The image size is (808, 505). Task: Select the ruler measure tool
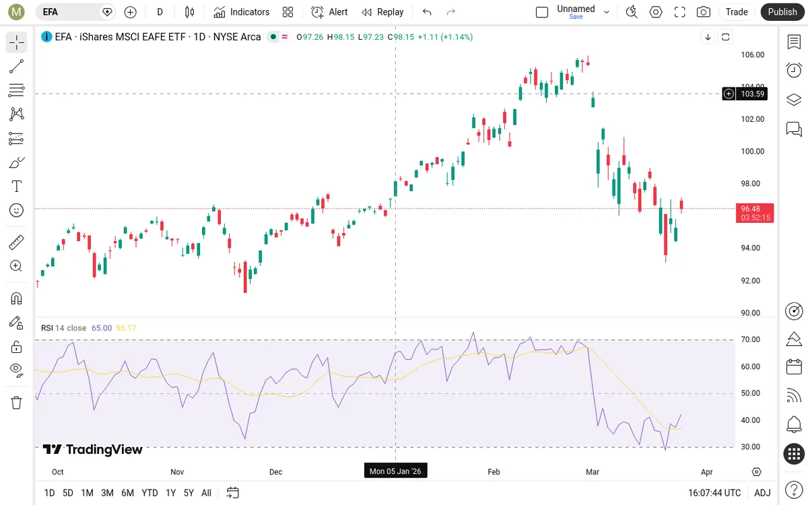tap(17, 242)
